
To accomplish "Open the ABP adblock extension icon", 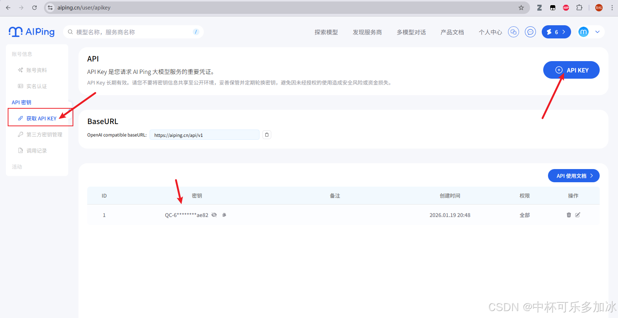I will coord(566,8).
